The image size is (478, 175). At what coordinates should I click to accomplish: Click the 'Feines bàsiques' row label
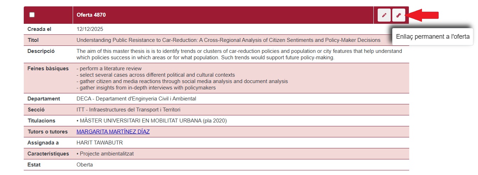[x=48, y=69]
